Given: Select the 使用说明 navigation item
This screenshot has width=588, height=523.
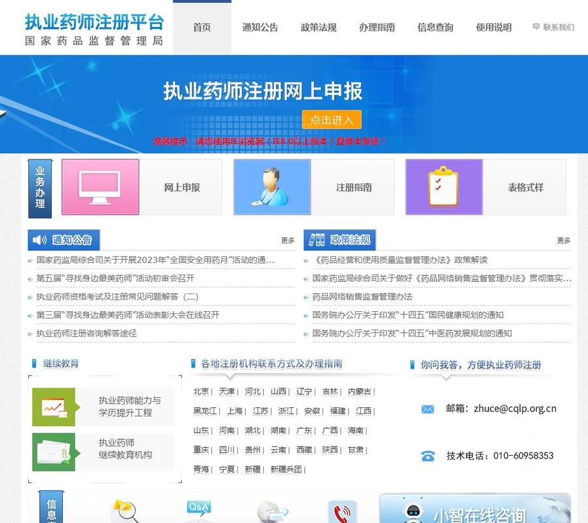Looking at the screenshot, I should tap(492, 27).
